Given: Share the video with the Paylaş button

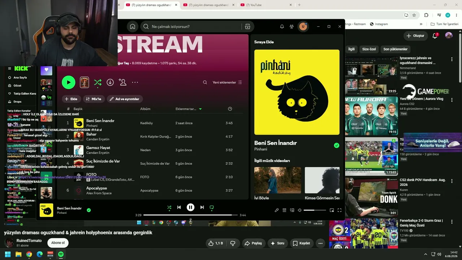Looking at the screenshot, I should tap(253, 243).
